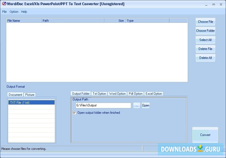Click the Choose Folder button

click(205, 30)
